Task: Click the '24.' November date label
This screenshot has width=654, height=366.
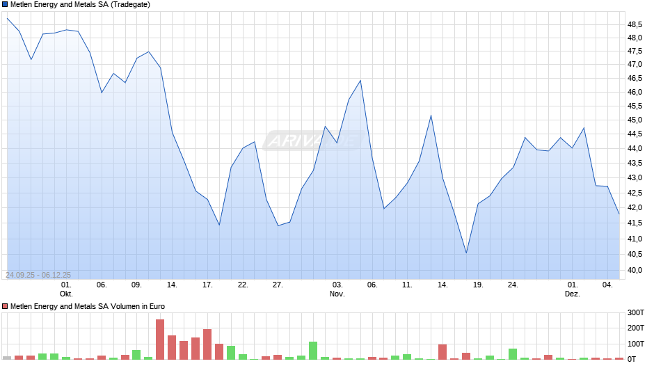Action: (x=513, y=285)
